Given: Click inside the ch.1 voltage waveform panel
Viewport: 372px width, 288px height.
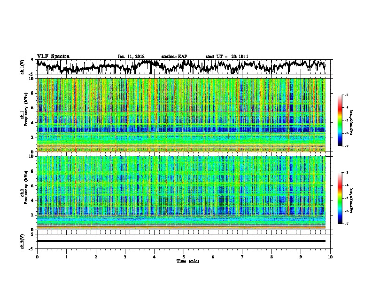Looking at the screenshot, I should (x=183, y=67).
